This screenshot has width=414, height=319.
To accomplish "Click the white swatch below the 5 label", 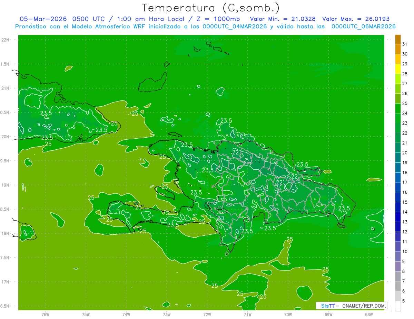I will (x=398, y=306).
